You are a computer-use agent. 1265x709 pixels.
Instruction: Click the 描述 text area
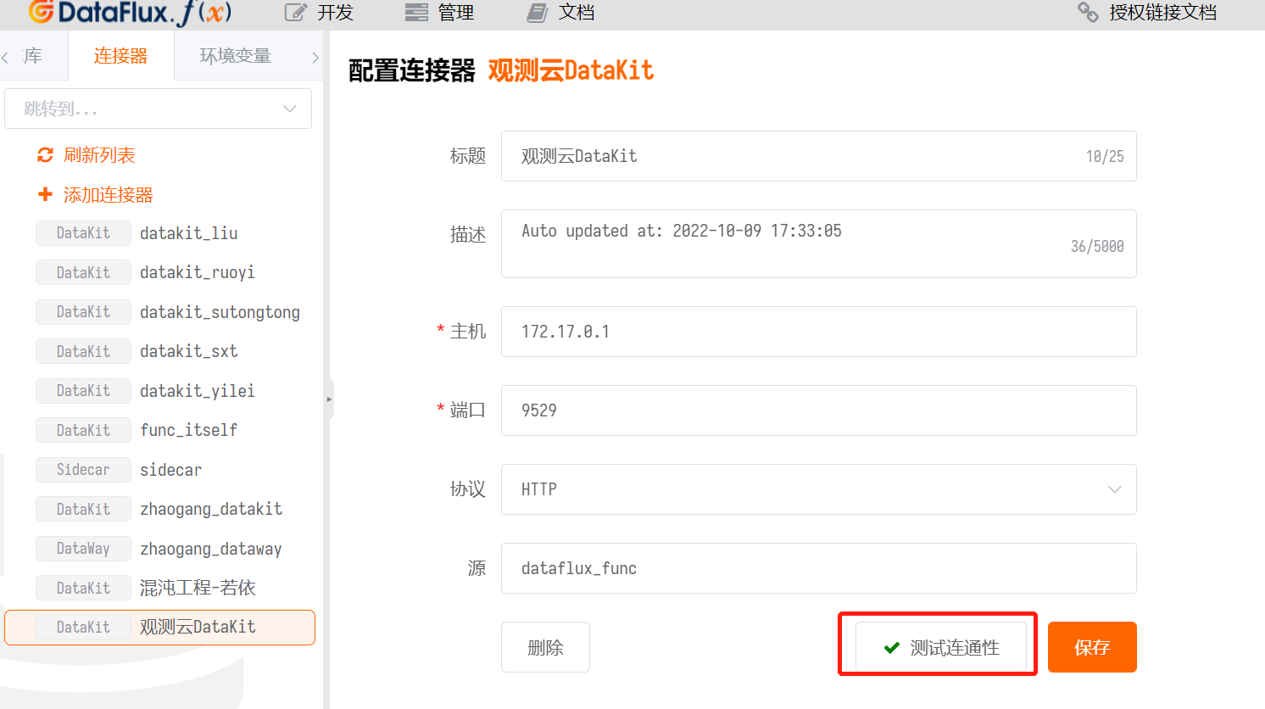(x=819, y=244)
